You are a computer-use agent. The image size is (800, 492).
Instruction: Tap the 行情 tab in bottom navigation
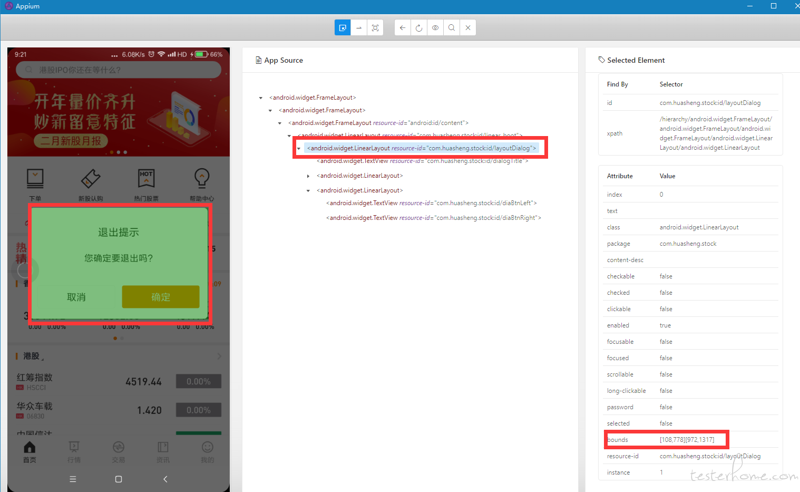coord(74,452)
